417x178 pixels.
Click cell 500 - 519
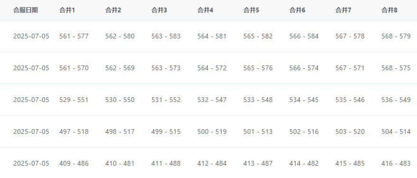pos(212,131)
